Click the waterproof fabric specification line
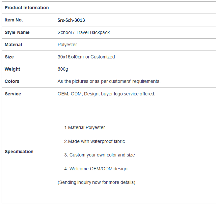This screenshot has width=217, height=205. 95,141
